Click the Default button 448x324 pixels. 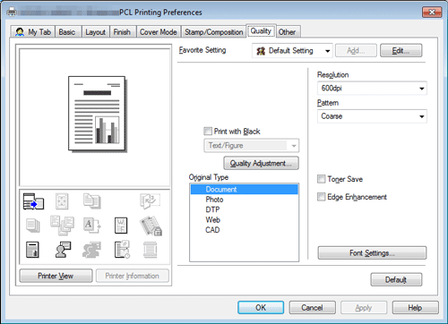coord(396,280)
